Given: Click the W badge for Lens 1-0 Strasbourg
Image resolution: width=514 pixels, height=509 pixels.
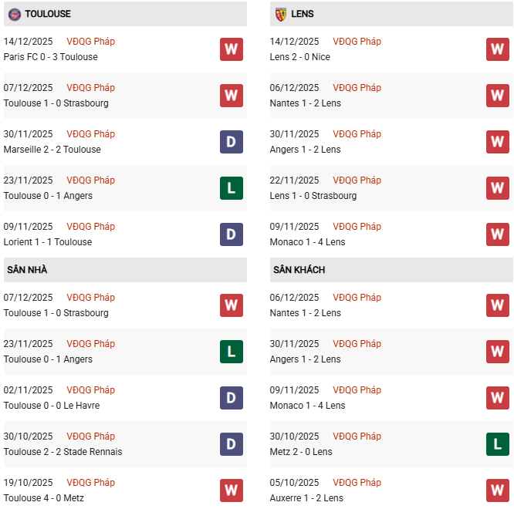Looking at the screenshot, I should tap(497, 188).
